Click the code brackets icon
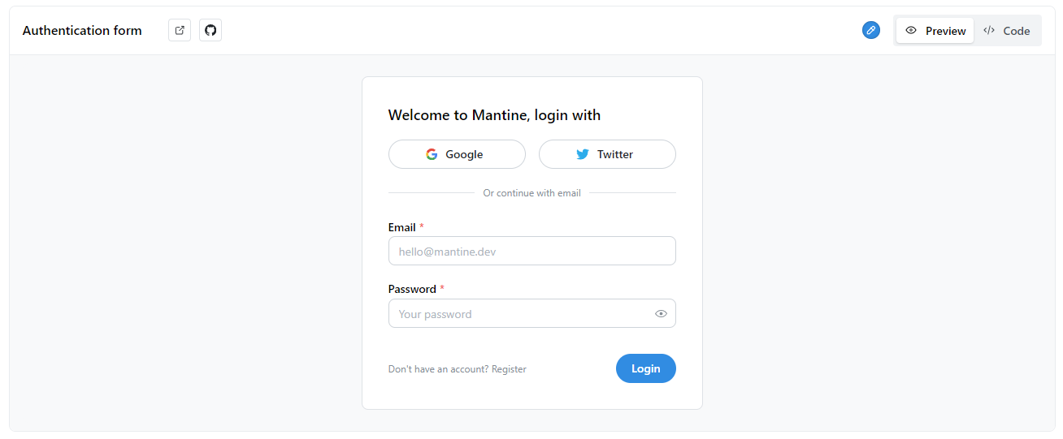This screenshot has height=439, width=1063. pyautogui.click(x=989, y=31)
